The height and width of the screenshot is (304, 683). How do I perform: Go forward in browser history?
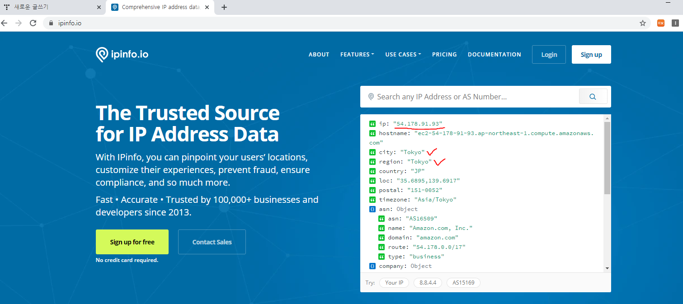coord(19,23)
